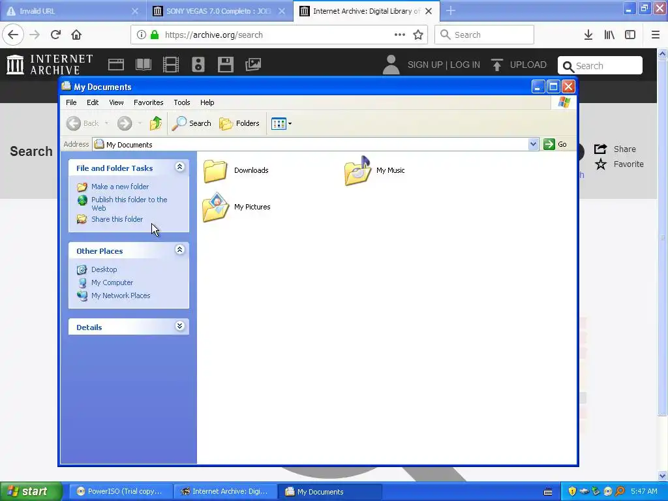
Task: Click UPLOAD on Internet Archive
Action: coord(519,65)
